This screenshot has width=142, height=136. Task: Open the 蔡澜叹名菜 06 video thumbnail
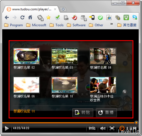point(26,85)
